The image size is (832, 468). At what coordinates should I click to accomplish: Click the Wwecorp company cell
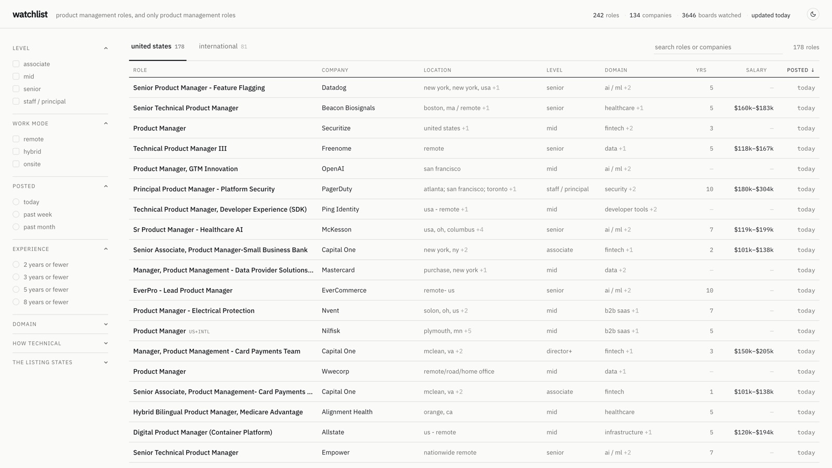click(x=335, y=372)
